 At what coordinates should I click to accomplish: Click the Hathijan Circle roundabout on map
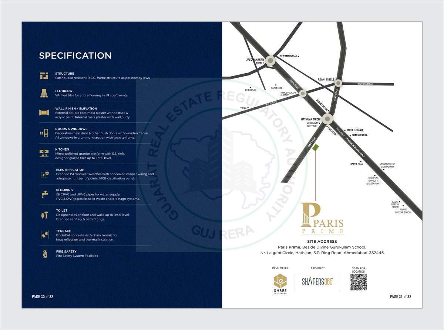click(327, 119)
